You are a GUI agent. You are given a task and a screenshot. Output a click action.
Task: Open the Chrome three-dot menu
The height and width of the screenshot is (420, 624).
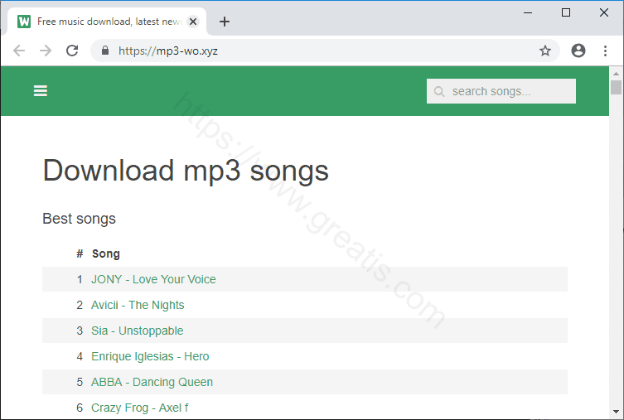(x=605, y=51)
